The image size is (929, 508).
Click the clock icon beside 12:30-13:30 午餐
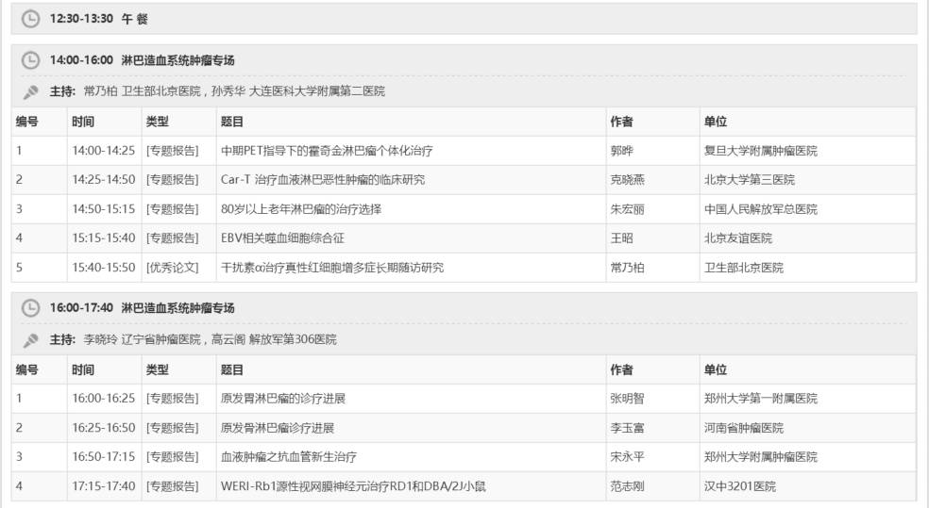coord(30,19)
